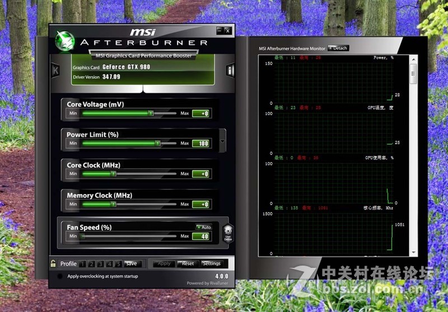
Task: Click the Fan Speed slider track
Action: click(129, 236)
